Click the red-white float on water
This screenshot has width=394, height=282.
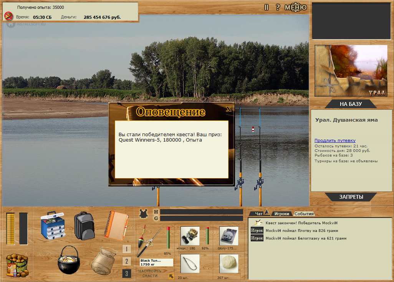point(253,129)
